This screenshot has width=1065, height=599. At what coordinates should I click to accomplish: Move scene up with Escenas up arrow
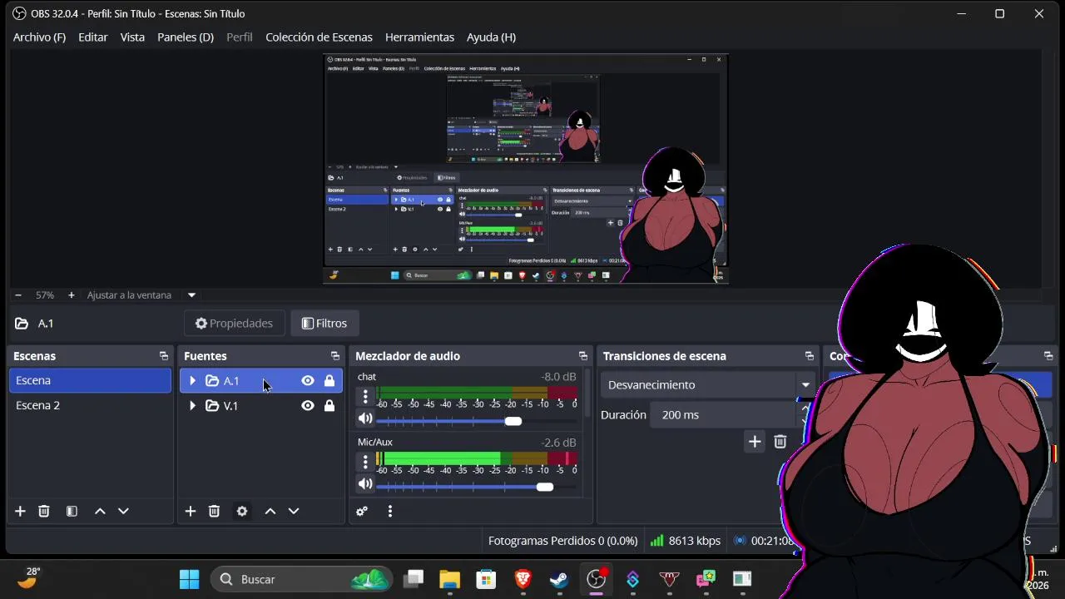click(100, 511)
